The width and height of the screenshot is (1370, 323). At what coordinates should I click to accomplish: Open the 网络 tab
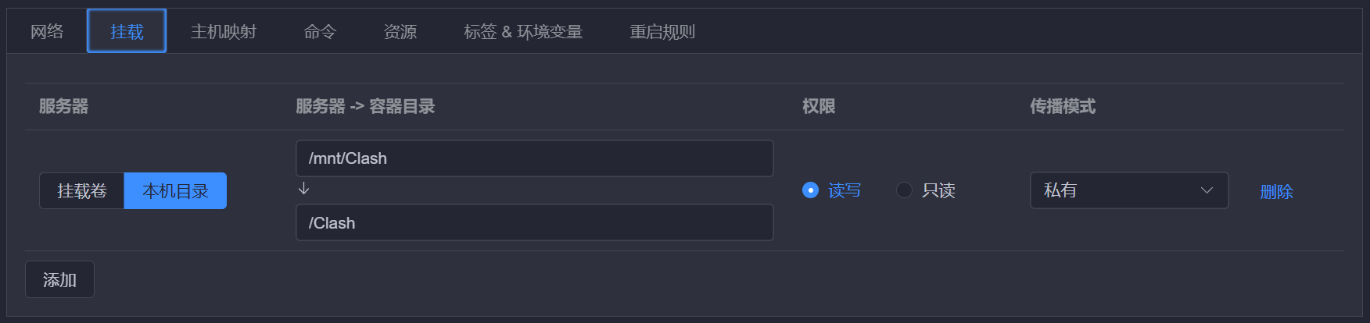[x=47, y=31]
